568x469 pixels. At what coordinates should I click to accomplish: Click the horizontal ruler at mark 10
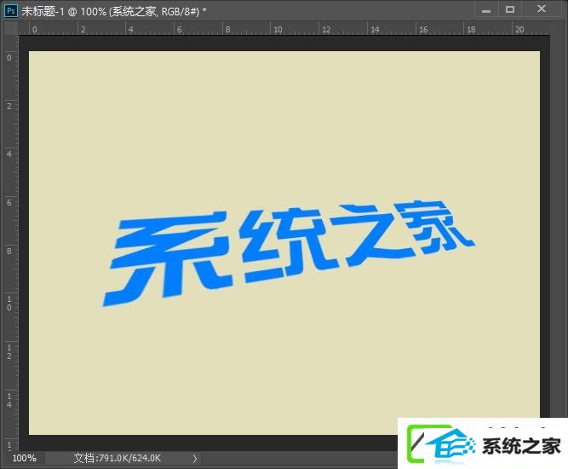pyautogui.click(x=278, y=29)
